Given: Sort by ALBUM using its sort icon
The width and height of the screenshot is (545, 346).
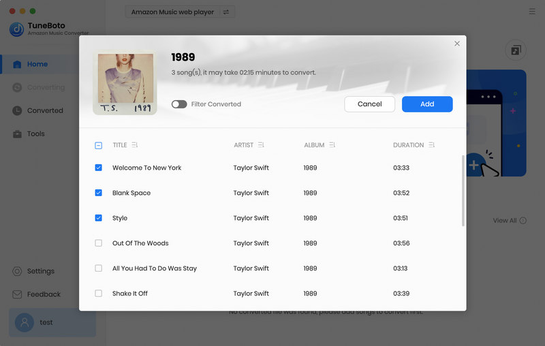Looking at the screenshot, I should pos(332,145).
